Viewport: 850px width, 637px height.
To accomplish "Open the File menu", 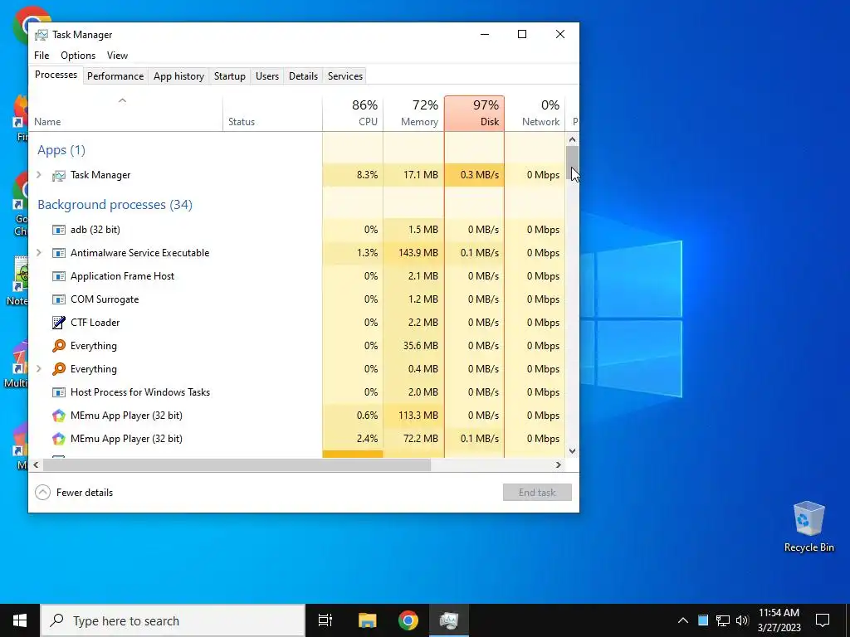I will tap(42, 56).
